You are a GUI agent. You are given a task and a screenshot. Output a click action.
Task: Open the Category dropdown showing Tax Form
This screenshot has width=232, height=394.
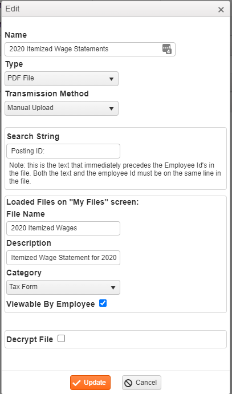[63, 287]
